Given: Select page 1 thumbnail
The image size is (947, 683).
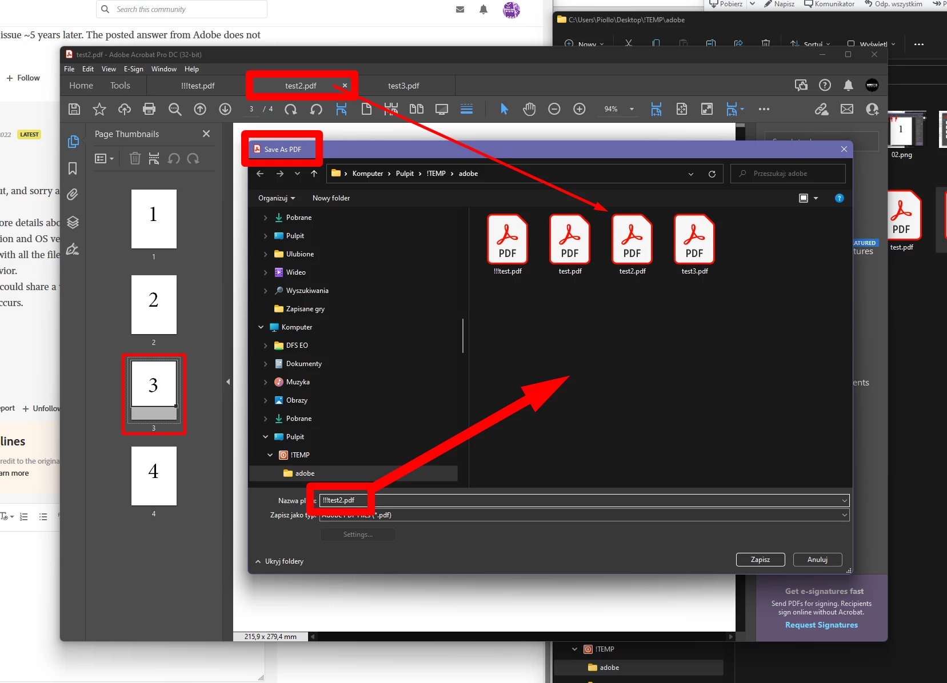Looking at the screenshot, I should point(154,219).
